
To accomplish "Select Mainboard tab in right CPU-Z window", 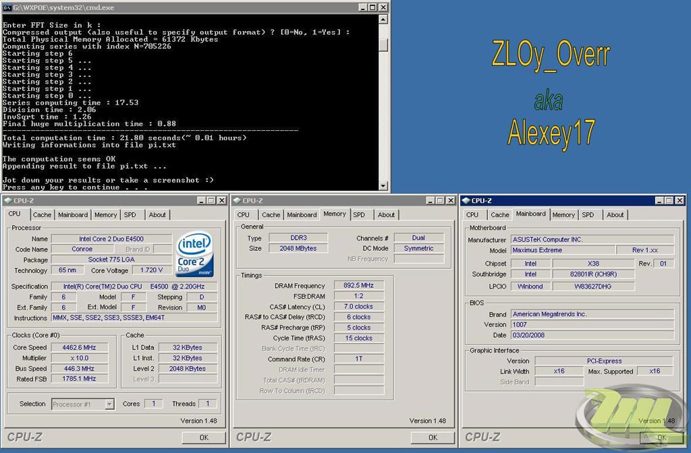I will pos(530,214).
